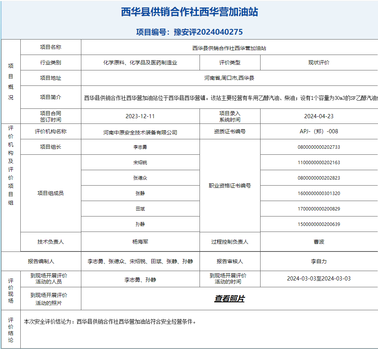Click the 项目名称 label cell
Image resolution: width=378 pixels, height=349 pixels.
pos(50,47)
